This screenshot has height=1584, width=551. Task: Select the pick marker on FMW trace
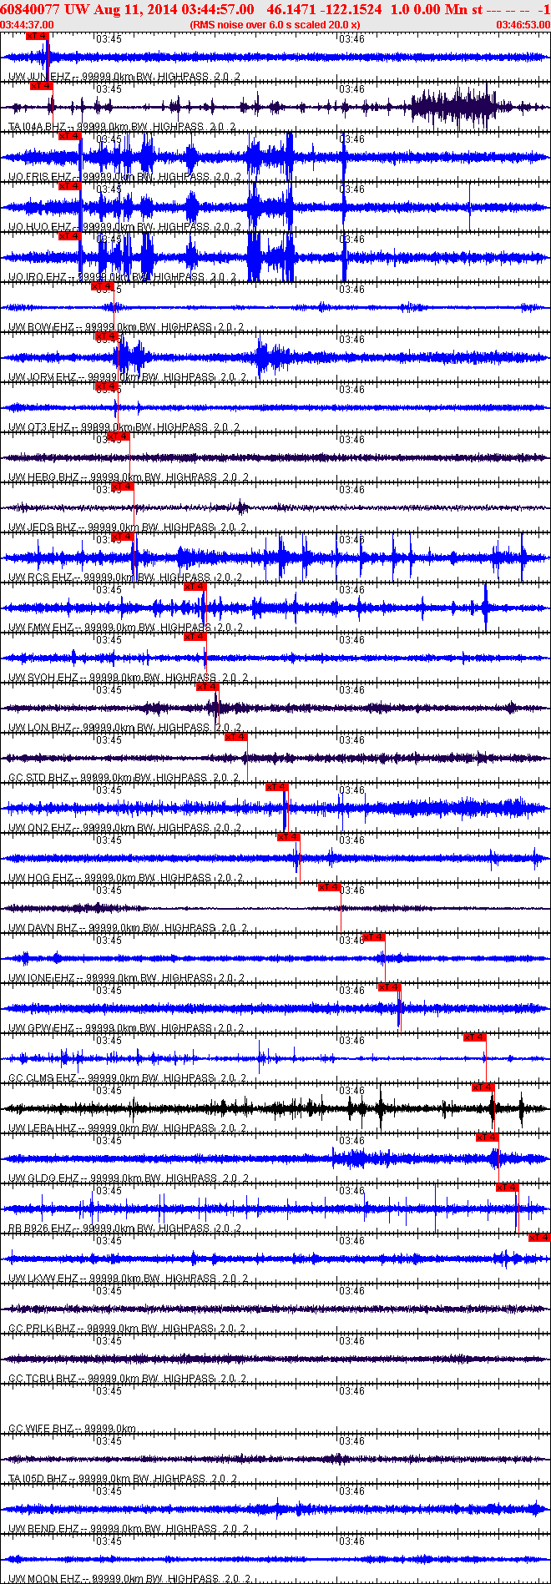[x=195, y=587]
